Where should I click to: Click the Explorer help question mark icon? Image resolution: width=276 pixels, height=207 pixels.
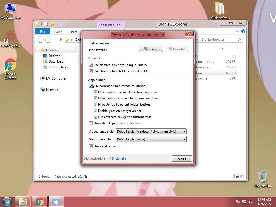pyautogui.click(x=243, y=31)
